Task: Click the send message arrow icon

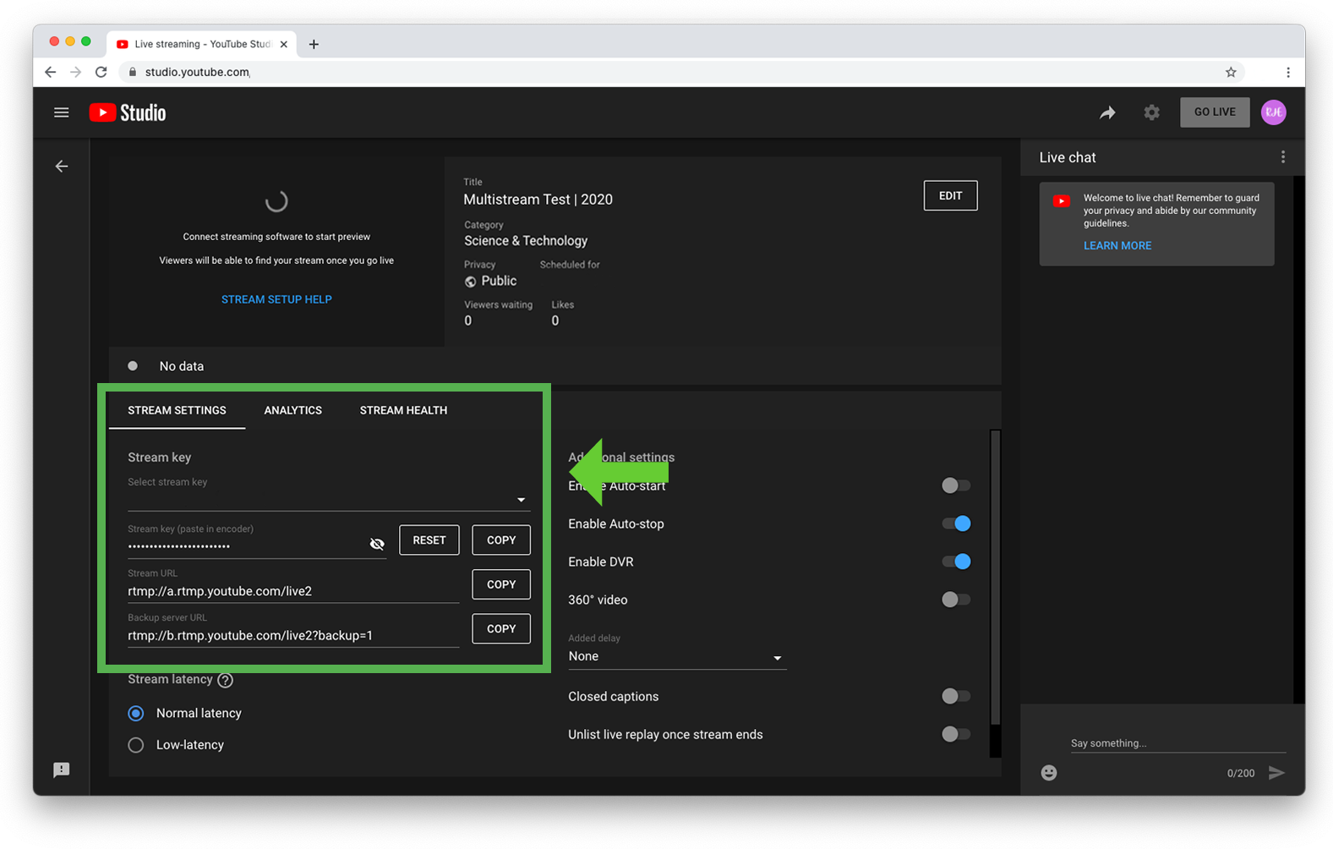Action: coord(1276,773)
